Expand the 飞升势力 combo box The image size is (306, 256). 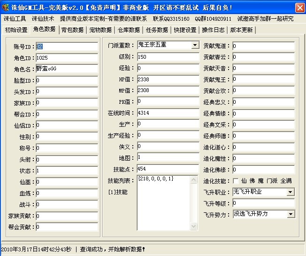pyautogui.click(x=290, y=214)
